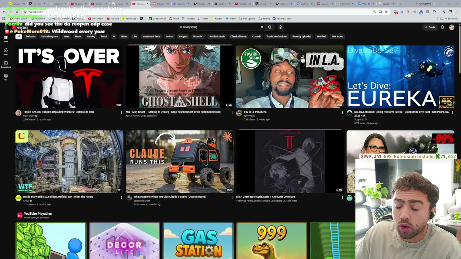461x259 pixels.
Task: Open options for Artificial Sun video
Action: [121, 197]
